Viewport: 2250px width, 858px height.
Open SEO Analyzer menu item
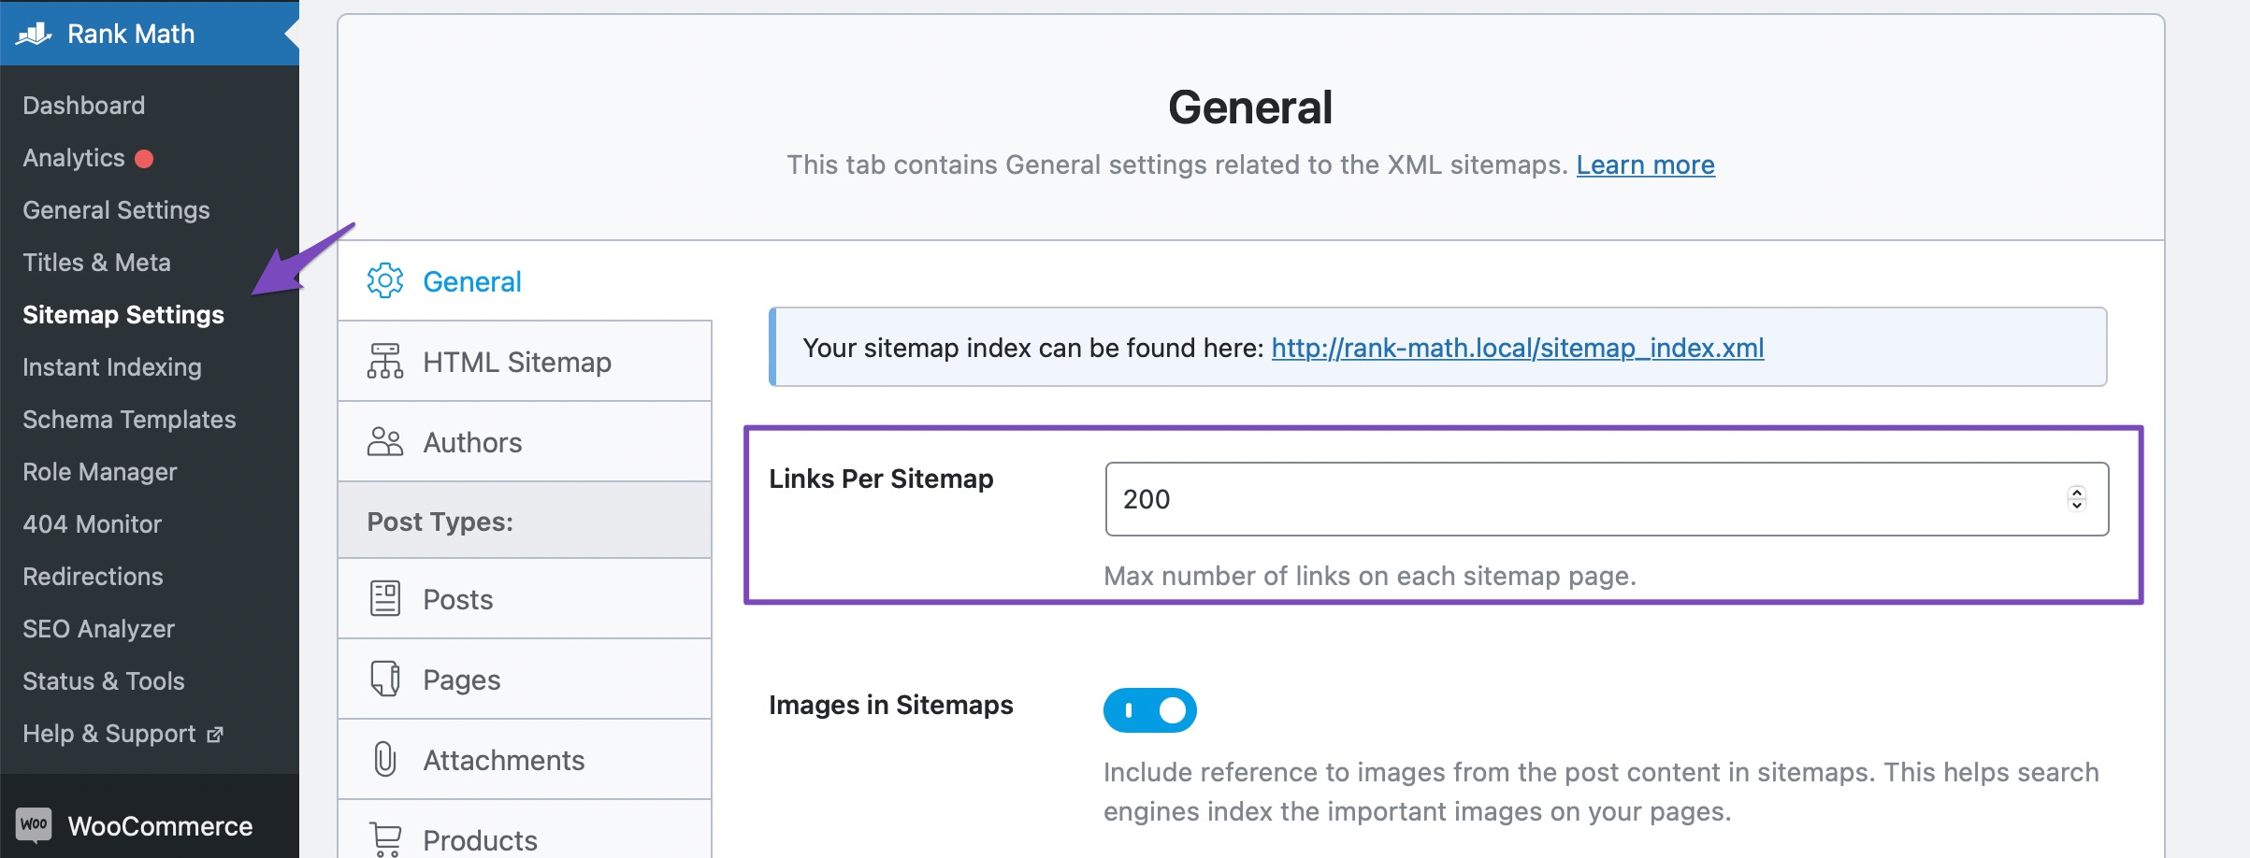pyautogui.click(x=98, y=629)
